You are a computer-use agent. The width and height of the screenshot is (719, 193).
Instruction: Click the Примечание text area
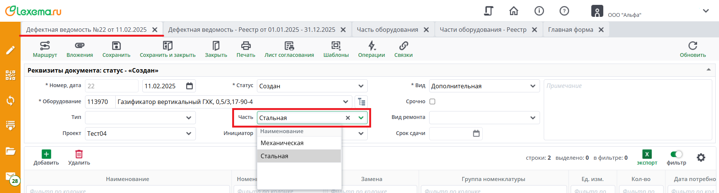(x=628, y=110)
